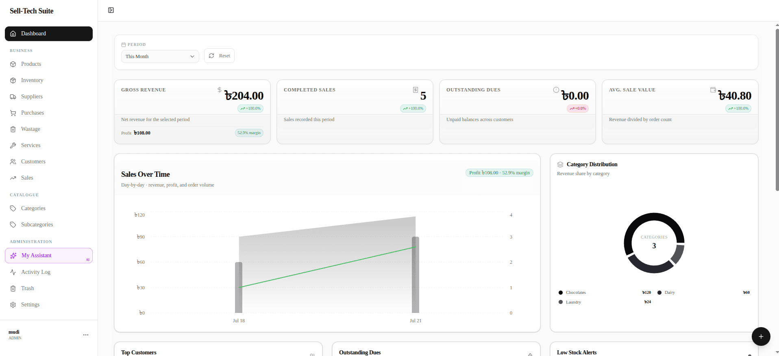Click the Category Distribution layers icon

click(560, 165)
